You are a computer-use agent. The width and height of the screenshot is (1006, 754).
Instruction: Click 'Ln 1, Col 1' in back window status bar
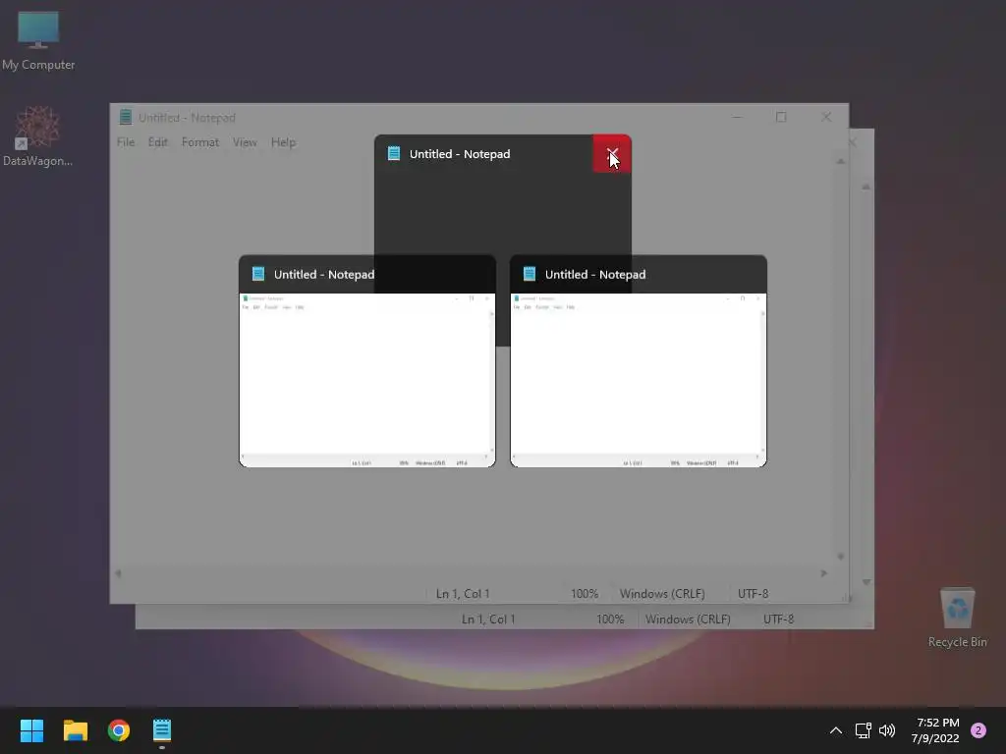click(488, 619)
